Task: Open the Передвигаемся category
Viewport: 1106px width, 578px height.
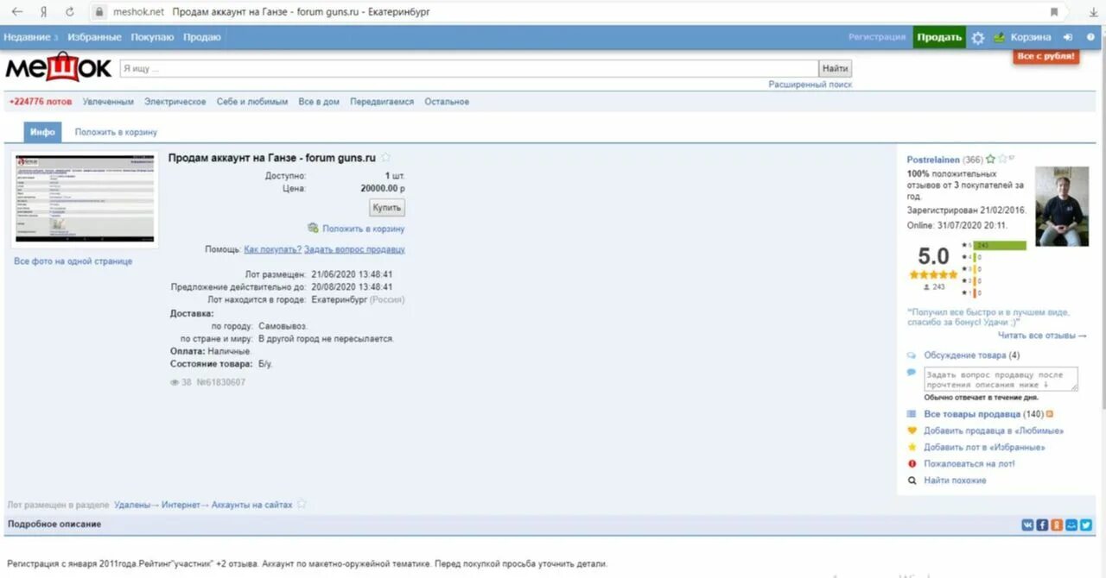Action: (382, 102)
